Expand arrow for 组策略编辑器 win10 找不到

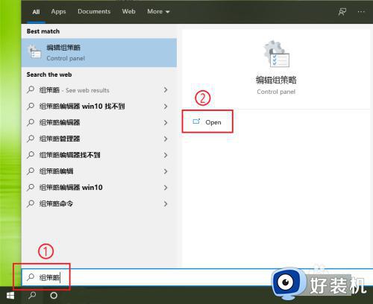(166, 107)
